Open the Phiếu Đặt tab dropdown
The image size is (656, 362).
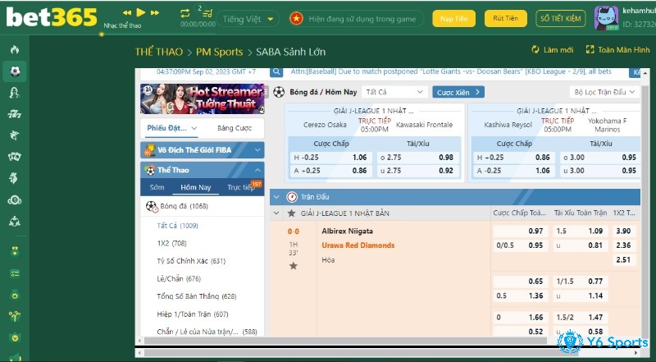pos(171,128)
